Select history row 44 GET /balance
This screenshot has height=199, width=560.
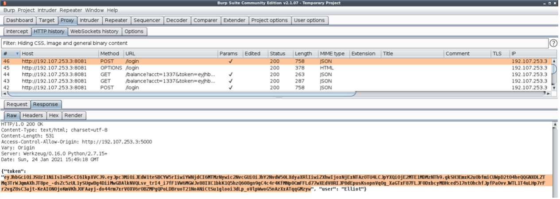276,74
